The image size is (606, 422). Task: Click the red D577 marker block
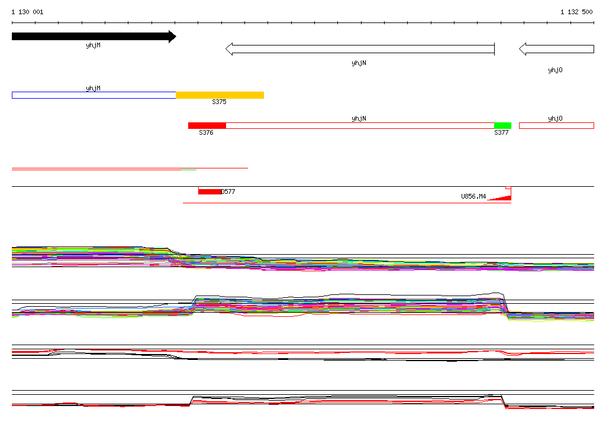tap(210, 192)
